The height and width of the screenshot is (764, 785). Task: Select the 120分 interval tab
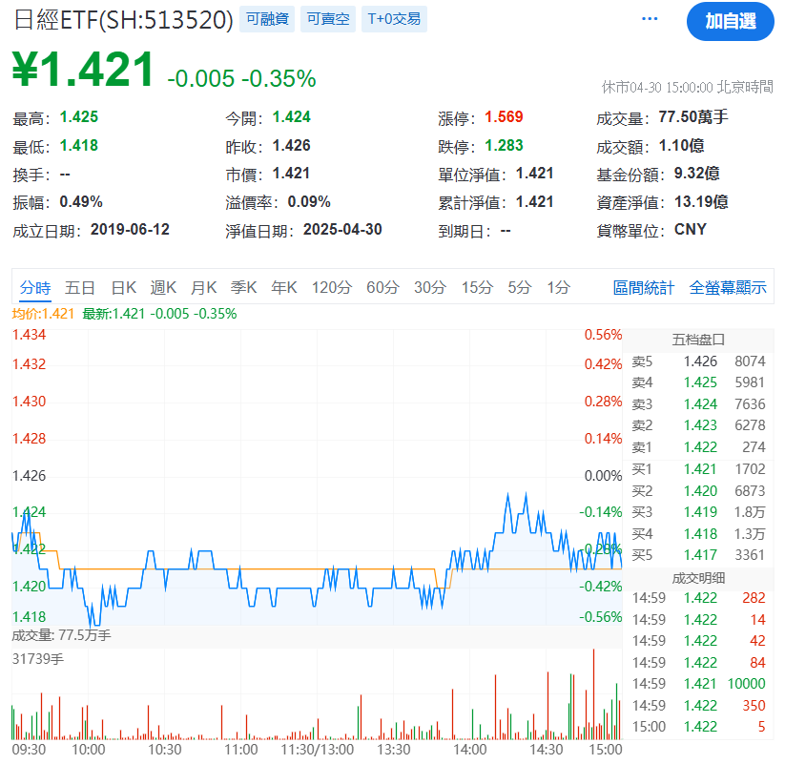331,288
